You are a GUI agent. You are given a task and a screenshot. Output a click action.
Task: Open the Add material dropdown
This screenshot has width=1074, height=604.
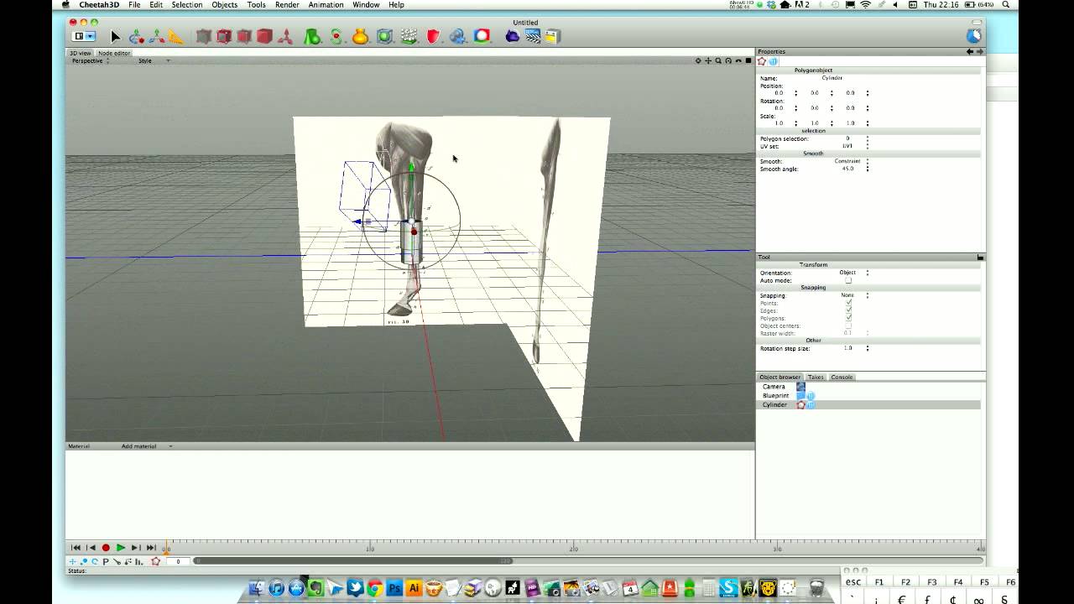[x=147, y=446]
